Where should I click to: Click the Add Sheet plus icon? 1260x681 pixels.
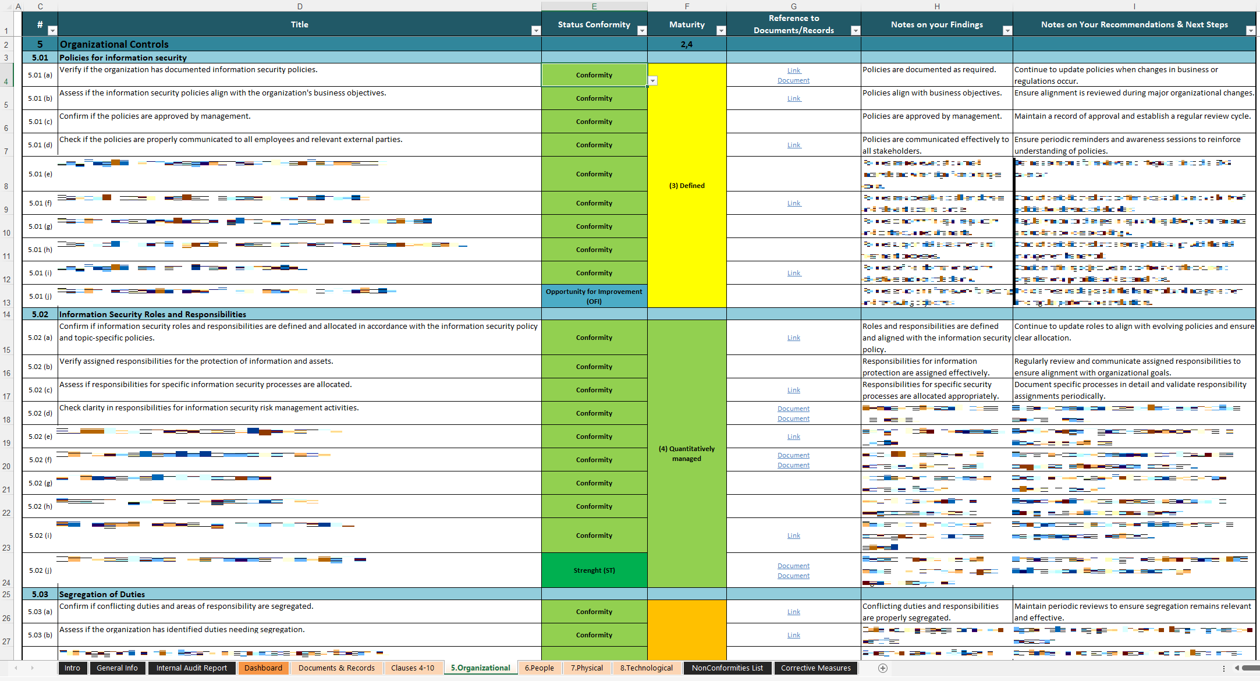(882, 668)
